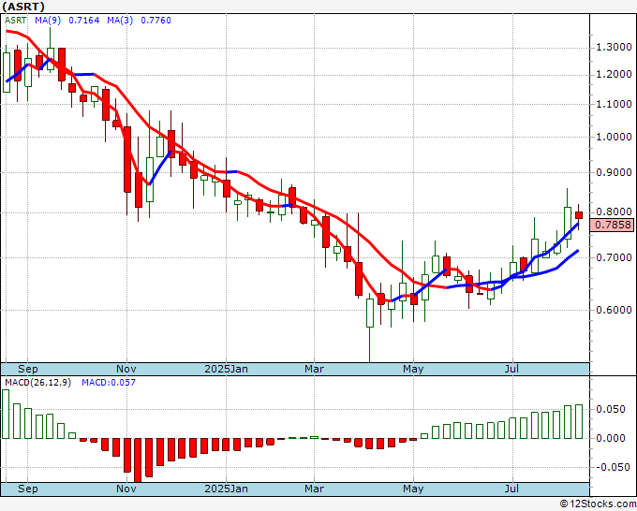Click the Jul label on MACD panel axis
Viewport: 637px width, 511px height.
[512, 489]
